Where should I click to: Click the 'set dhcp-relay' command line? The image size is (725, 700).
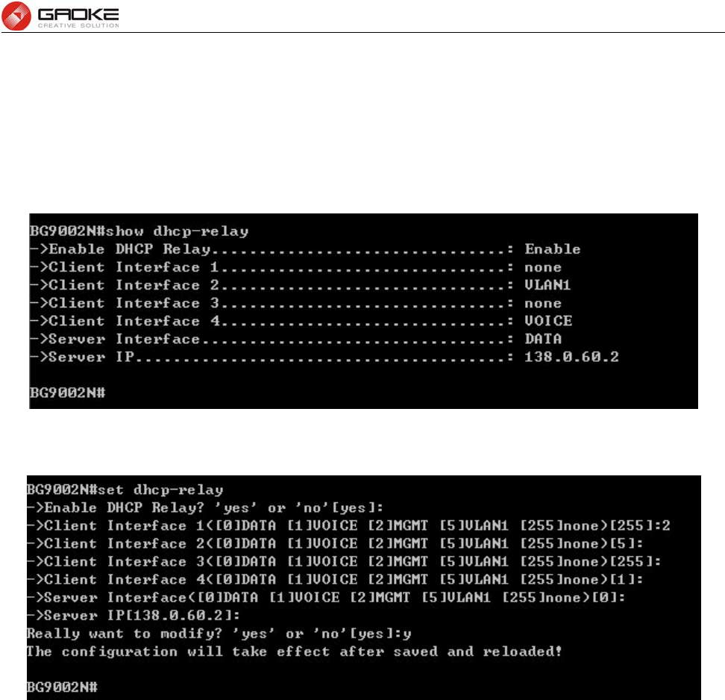coord(125,490)
